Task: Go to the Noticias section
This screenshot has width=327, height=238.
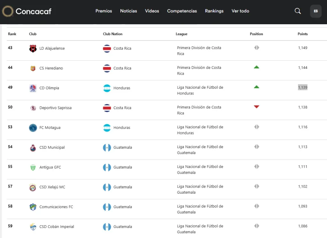Action: point(128,11)
